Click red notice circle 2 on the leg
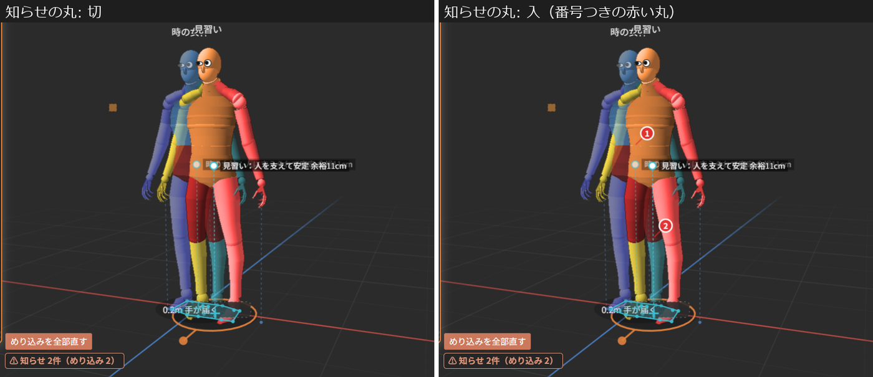 [666, 226]
